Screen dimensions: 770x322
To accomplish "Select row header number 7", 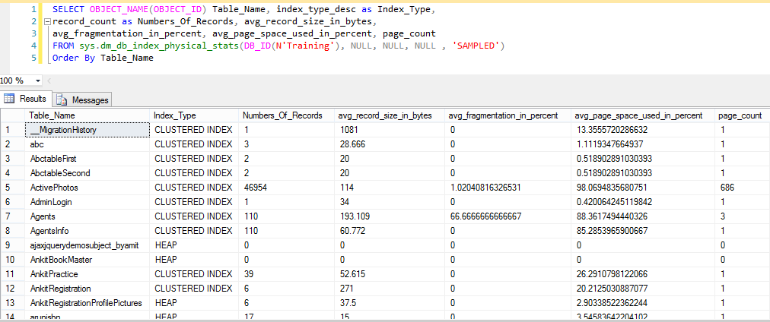I will click(x=12, y=216).
